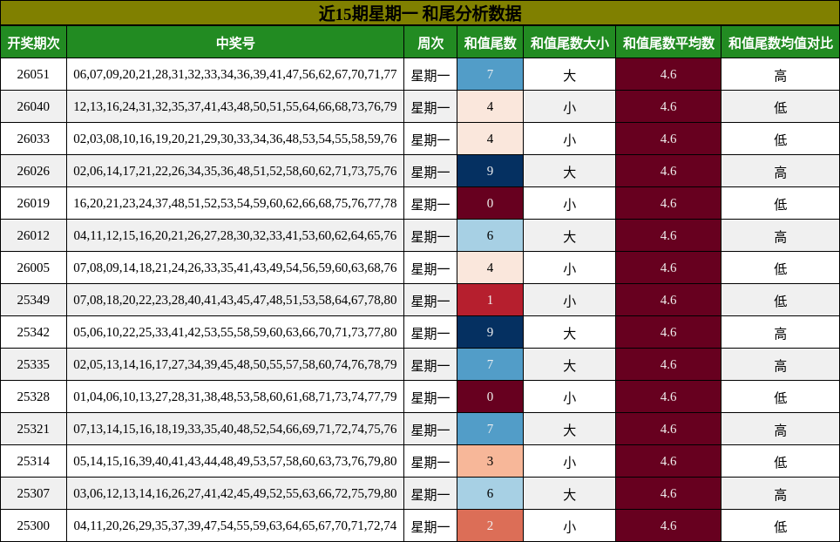
Task: Click the 低 comparison cell for period 26040
Action: pyautogui.click(x=781, y=106)
